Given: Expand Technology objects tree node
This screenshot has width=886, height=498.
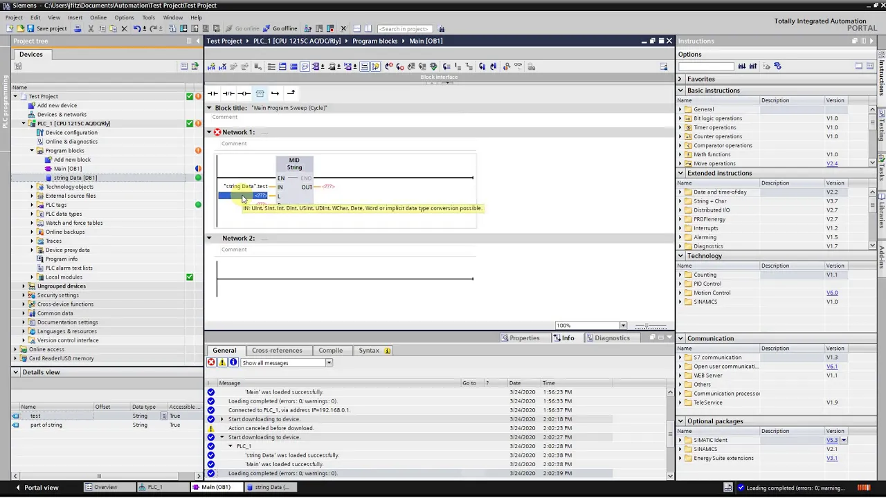Looking at the screenshot, I should click(32, 187).
